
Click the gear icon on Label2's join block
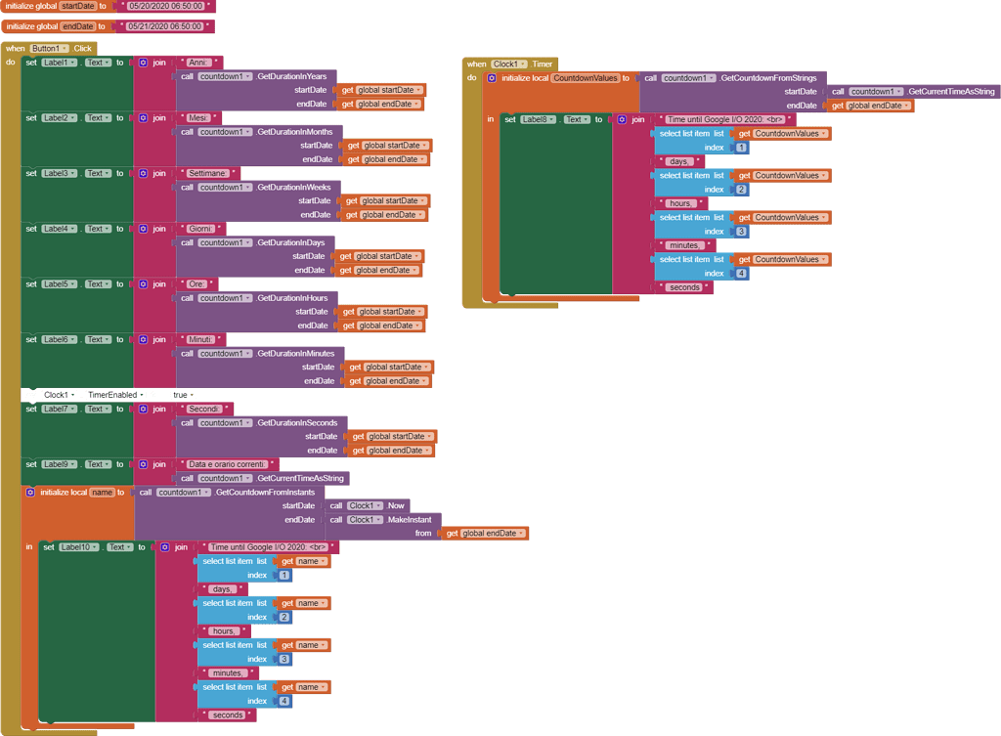tap(143, 118)
